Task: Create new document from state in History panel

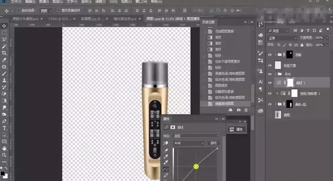Action: coord(230,110)
